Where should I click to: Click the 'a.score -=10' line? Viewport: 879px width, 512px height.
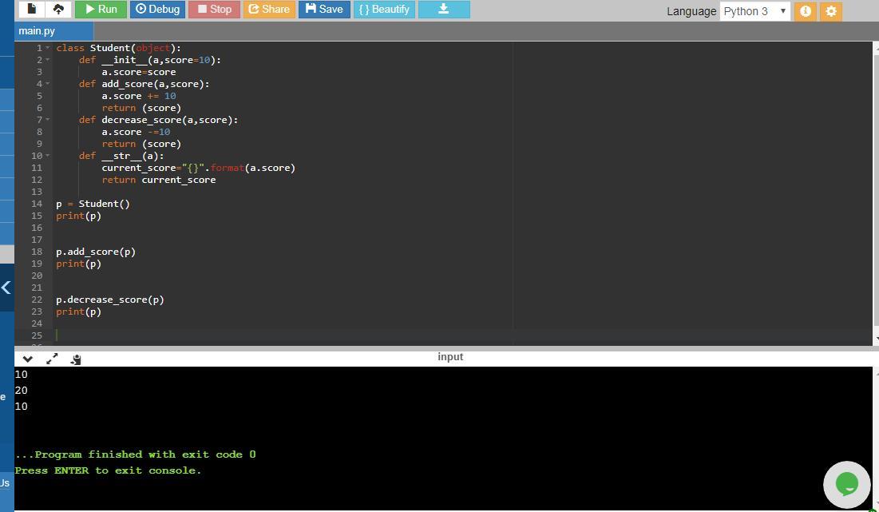136,132
